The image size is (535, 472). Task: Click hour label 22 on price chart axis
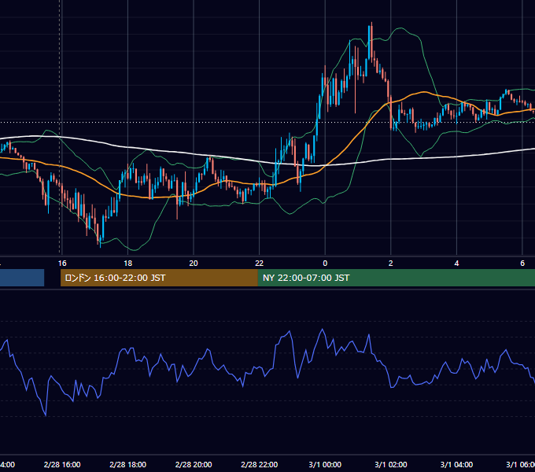[260, 264]
